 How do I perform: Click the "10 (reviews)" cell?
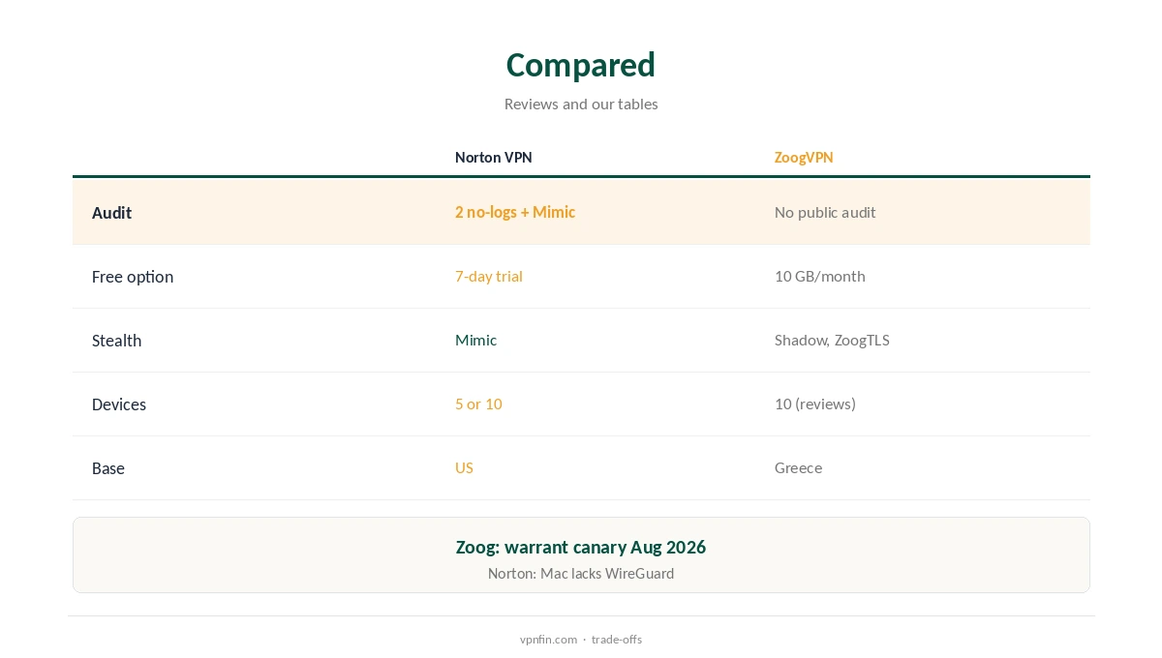[x=815, y=404]
